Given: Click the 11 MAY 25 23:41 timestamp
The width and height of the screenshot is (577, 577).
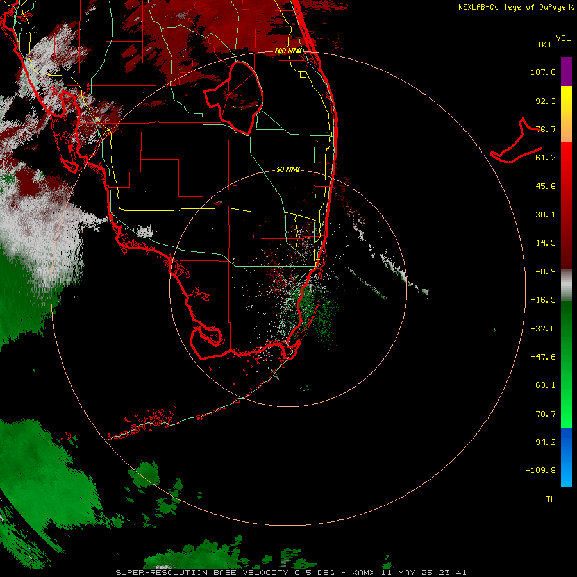Looking at the screenshot, I should [424, 573].
